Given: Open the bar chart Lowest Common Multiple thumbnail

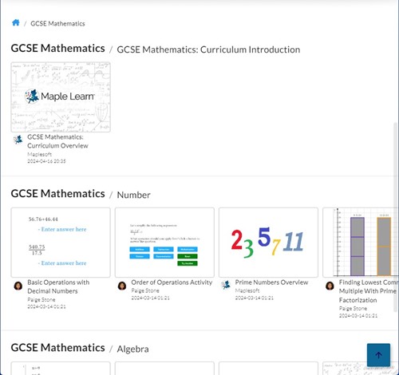Looking at the screenshot, I should (x=361, y=243).
